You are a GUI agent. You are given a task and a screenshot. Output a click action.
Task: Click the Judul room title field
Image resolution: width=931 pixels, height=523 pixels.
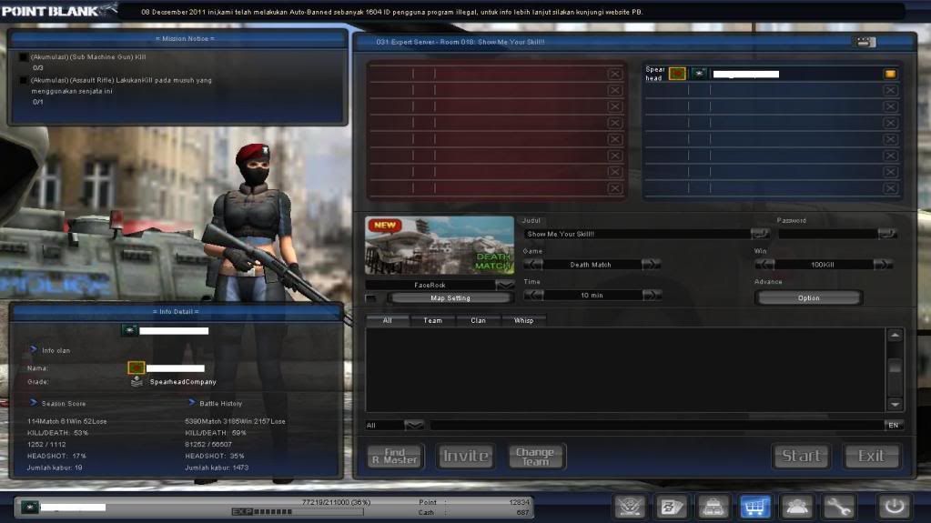(636, 234)
